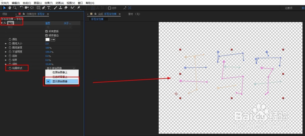This screenshot has width=305, height=136.
Task: Select the Pan Behind anchor tool
Action: tap(32, 8)
